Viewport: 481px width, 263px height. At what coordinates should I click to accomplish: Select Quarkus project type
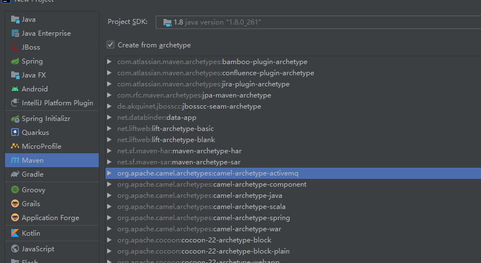click(52, 132)
